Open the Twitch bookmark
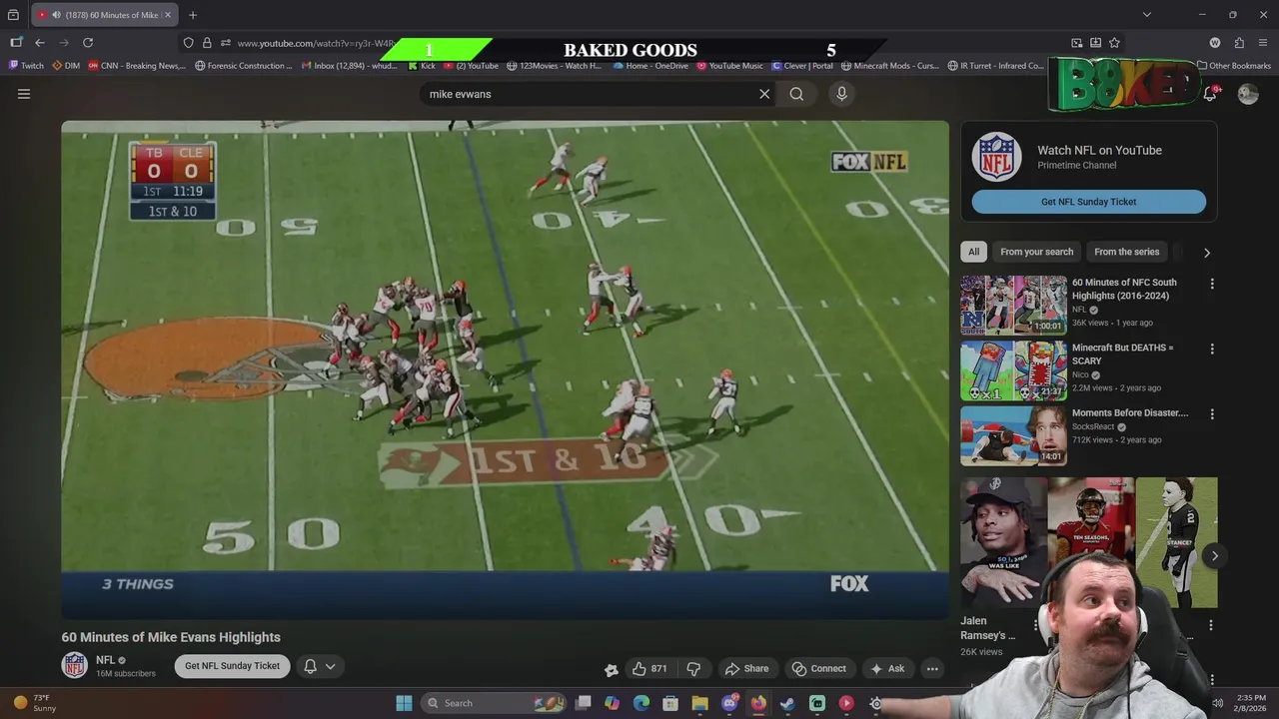This screenshot has height=719, width=1279. 26,66
